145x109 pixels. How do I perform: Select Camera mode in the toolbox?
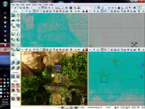pos(13,15)
